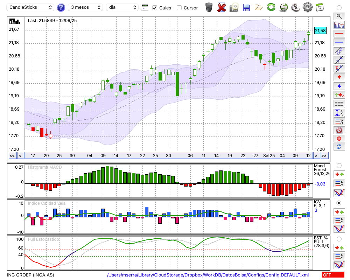Click the trash can icon
Viewport: 350px width, 280px height.
click(x=209, y=7)
